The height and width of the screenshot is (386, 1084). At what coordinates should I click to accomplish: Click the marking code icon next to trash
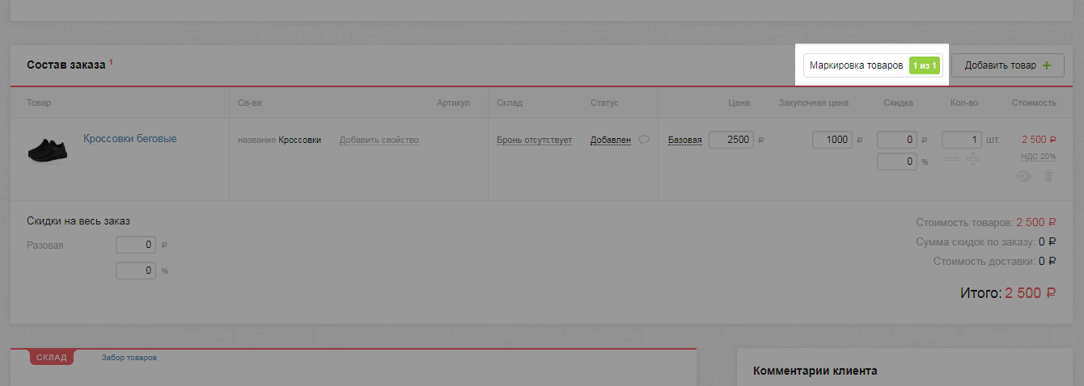point(1024,175)
